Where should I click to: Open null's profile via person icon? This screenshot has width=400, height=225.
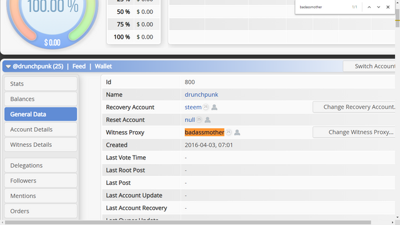pyautogui.click(x=207, y=119)
